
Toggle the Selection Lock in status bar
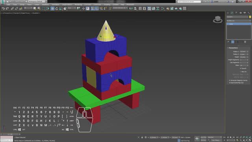click(x=142, y=137)
